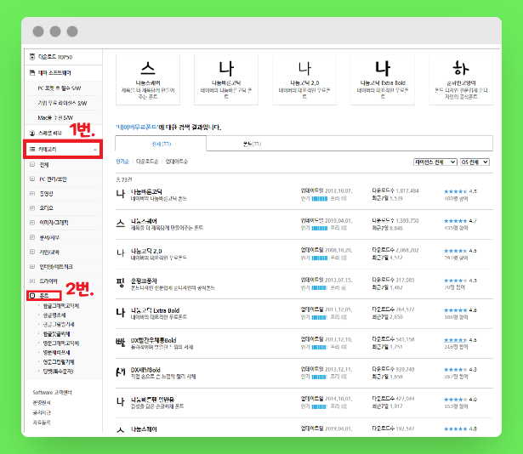The height and width of the screenshot is (454, 523).
Task: Open the OS 전체 dropdown
Action: coord(475,162)
